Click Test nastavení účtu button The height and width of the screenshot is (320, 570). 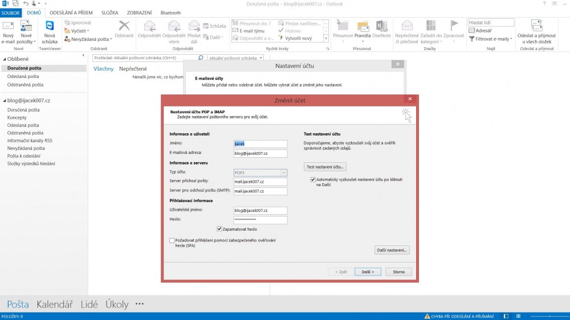tap(325, 167)
